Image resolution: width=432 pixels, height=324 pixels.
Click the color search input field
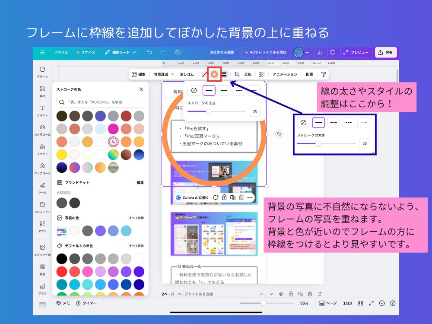click(99, 102)
